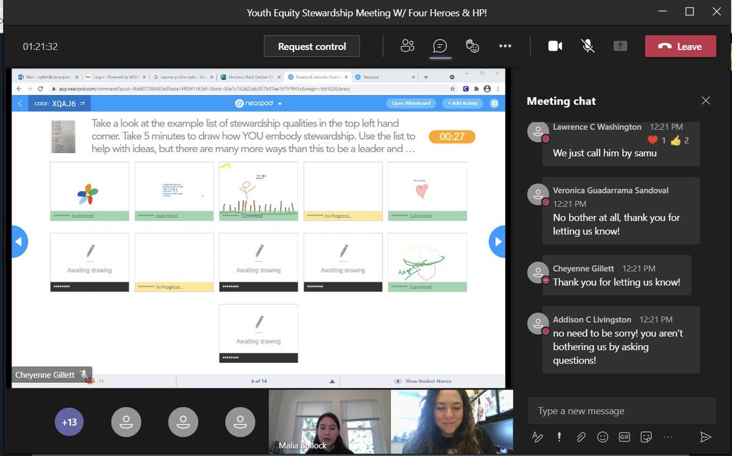Go to next Nearpod slide with right arrow
The width and height of the screenshot is (732, 456).
[498, 241]
